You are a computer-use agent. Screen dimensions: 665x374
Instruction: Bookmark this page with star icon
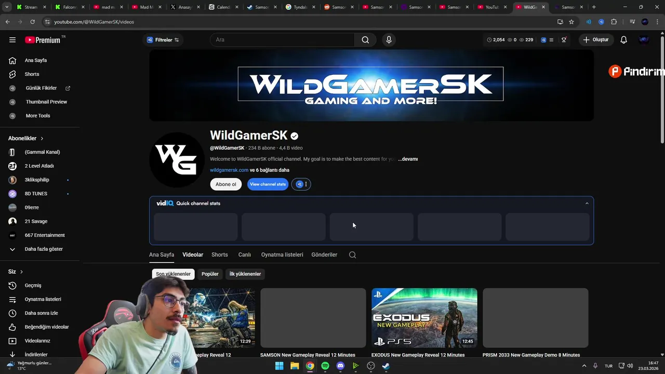click(571, 22)
